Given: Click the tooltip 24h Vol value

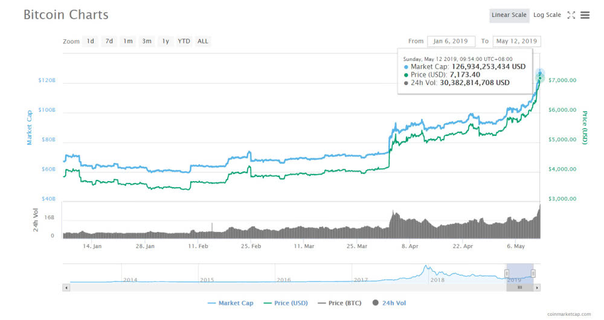Looking at the screenshot, I should [475, 83].
